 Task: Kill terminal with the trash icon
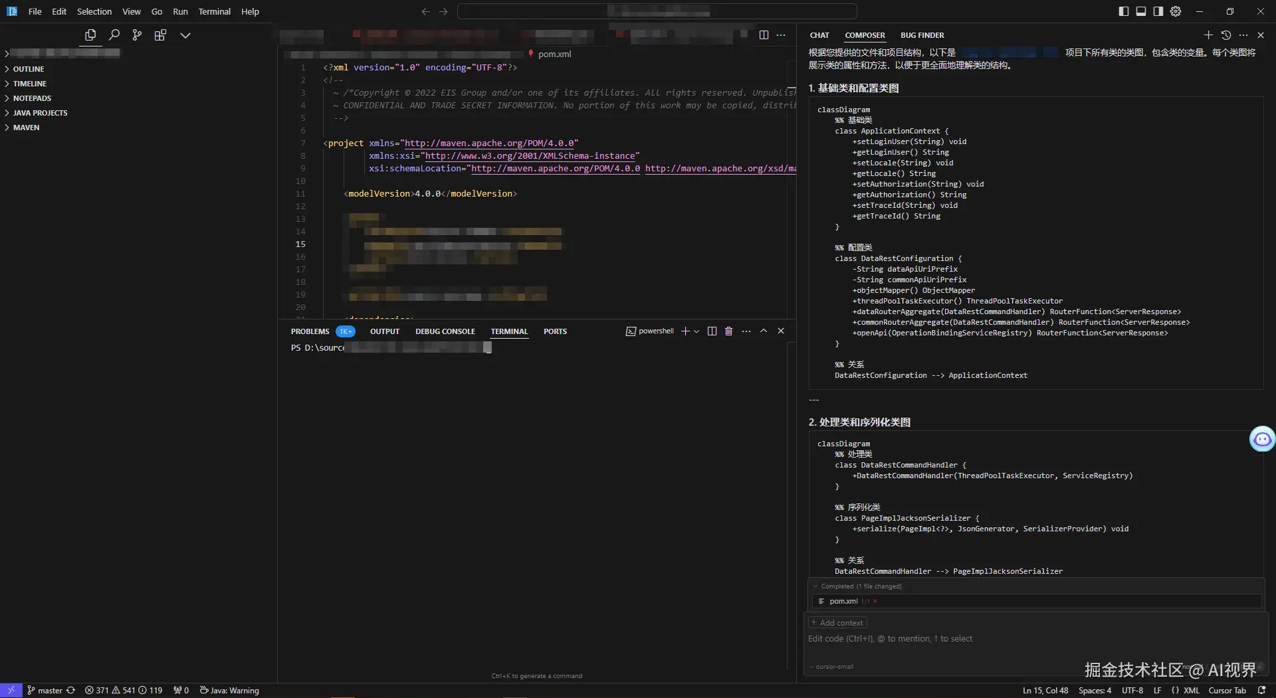coord(728,331)
